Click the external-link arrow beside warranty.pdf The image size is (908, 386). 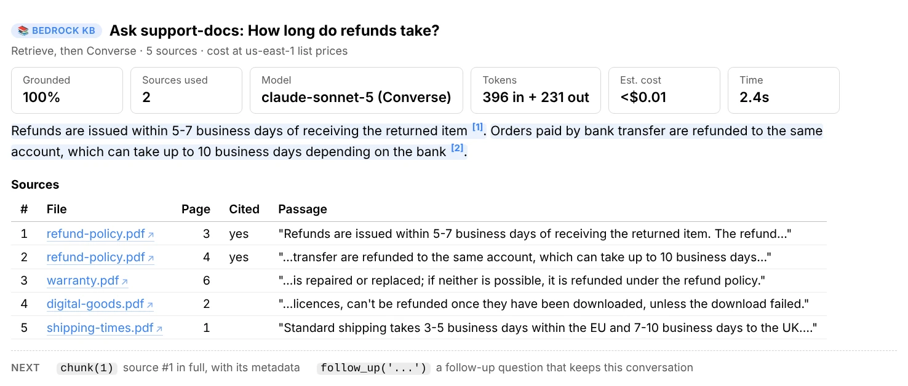pos(125,282)
